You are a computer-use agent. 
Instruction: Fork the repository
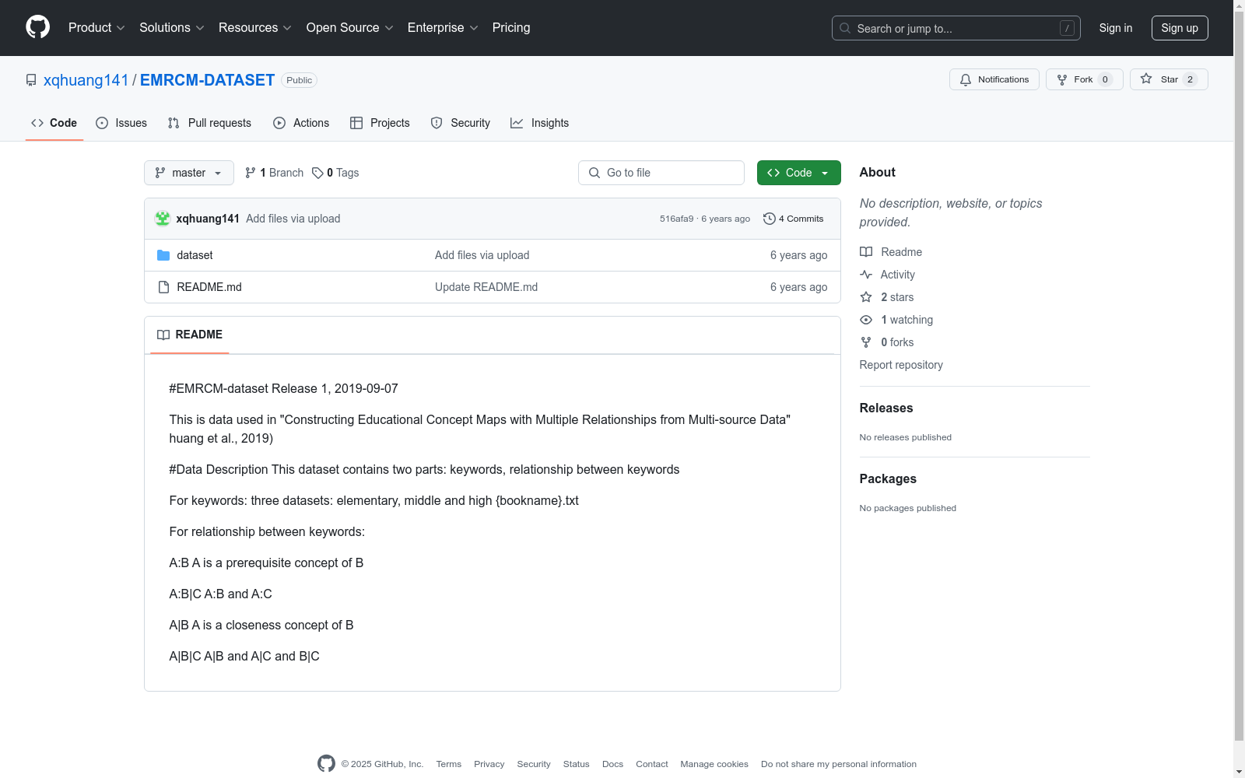[1085, 79]
